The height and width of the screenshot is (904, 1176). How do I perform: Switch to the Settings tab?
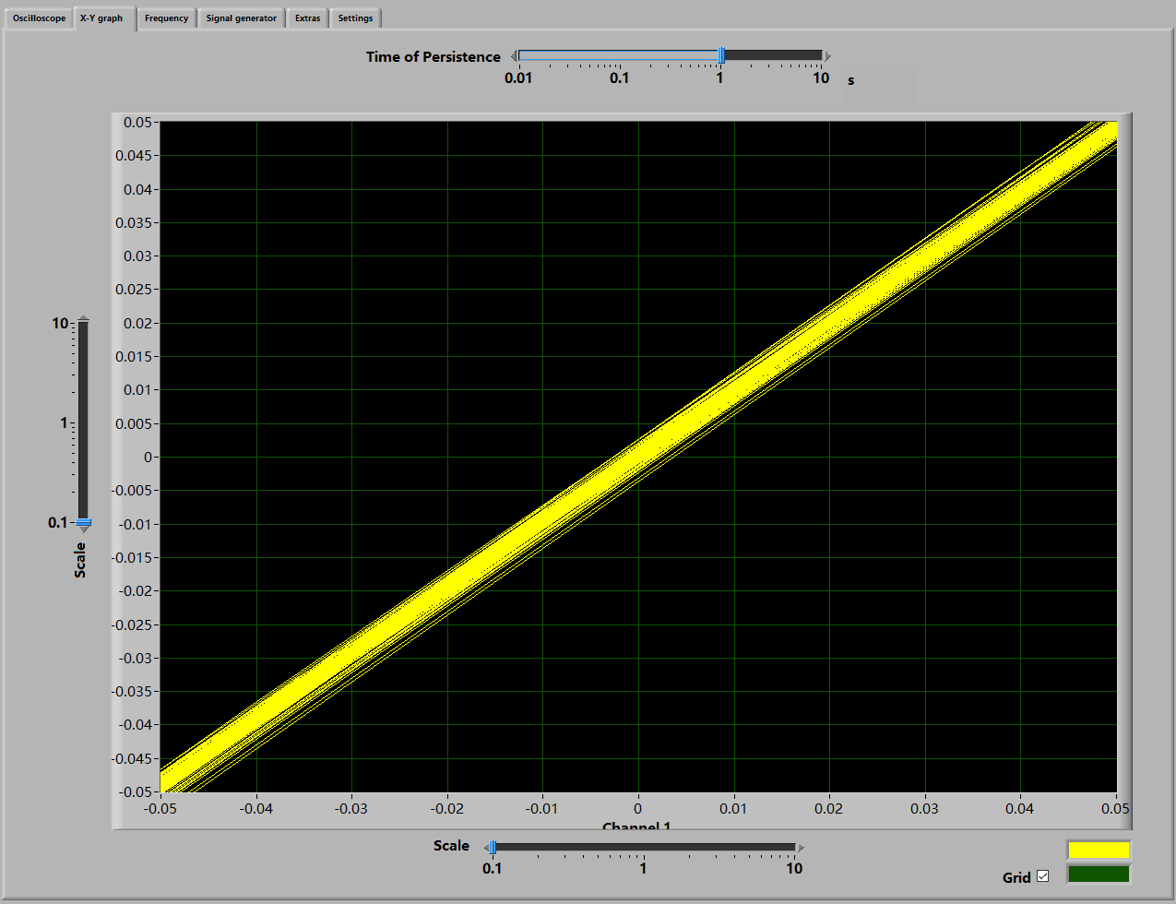355,18
